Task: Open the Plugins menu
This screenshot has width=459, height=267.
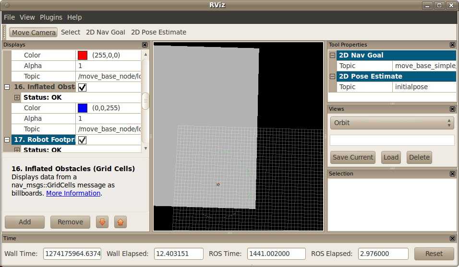Action: coord(51,17)
